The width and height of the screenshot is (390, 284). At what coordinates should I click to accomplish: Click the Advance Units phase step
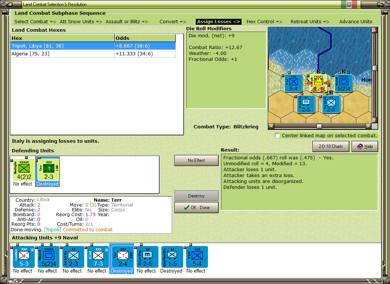[356, 22]
